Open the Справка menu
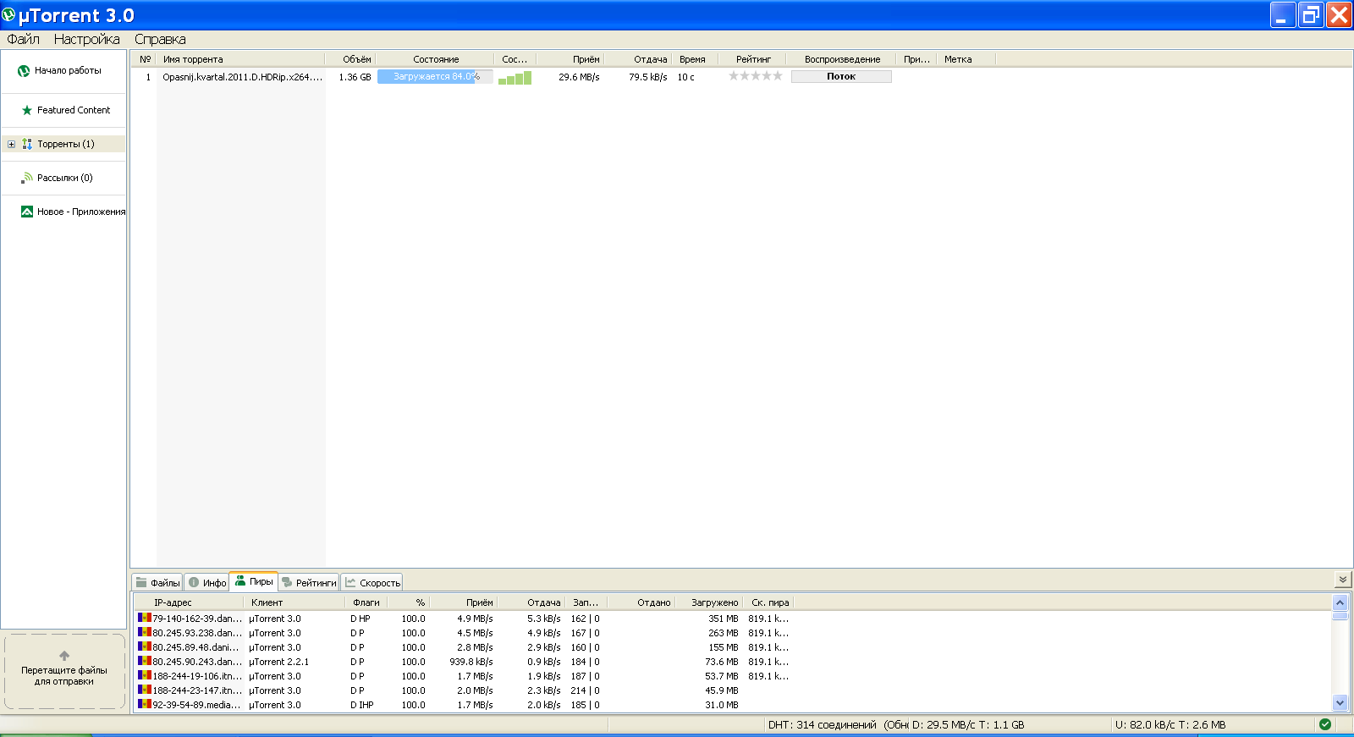Screen dimensions: 1354x737 pos(160,39)
